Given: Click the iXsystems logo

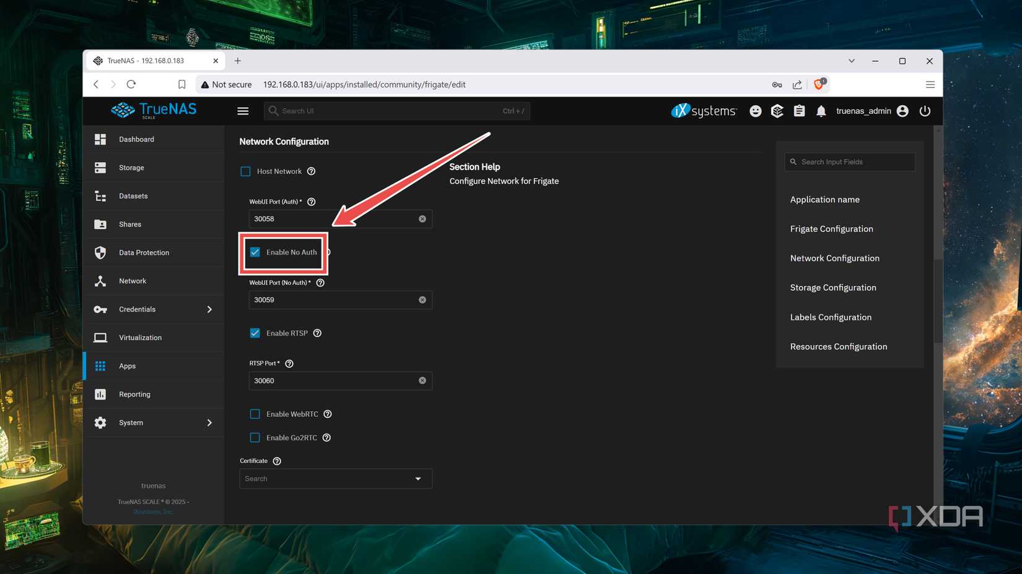Looking at the screenshot, I should pos(704,111).
